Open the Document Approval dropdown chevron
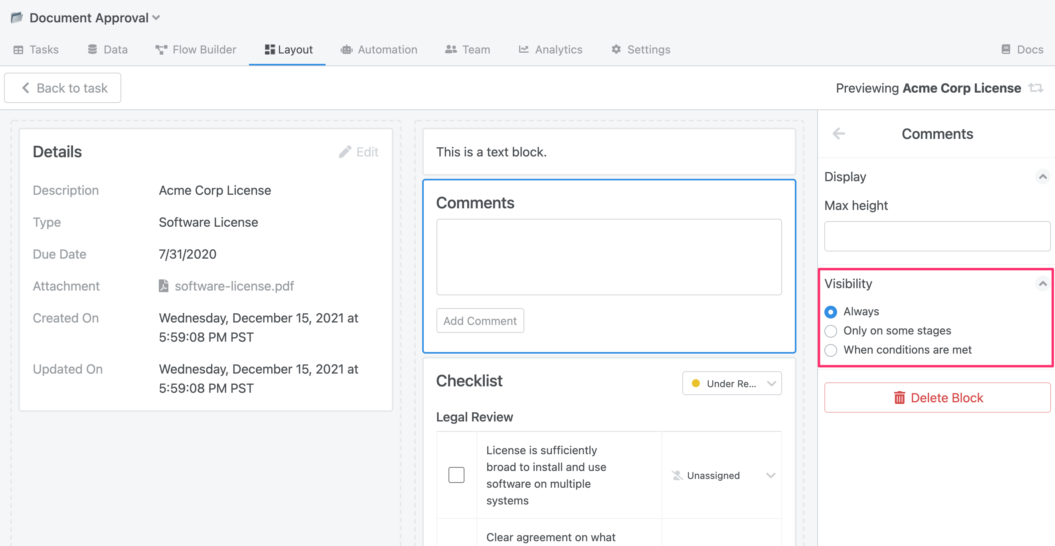 [156, 18]
